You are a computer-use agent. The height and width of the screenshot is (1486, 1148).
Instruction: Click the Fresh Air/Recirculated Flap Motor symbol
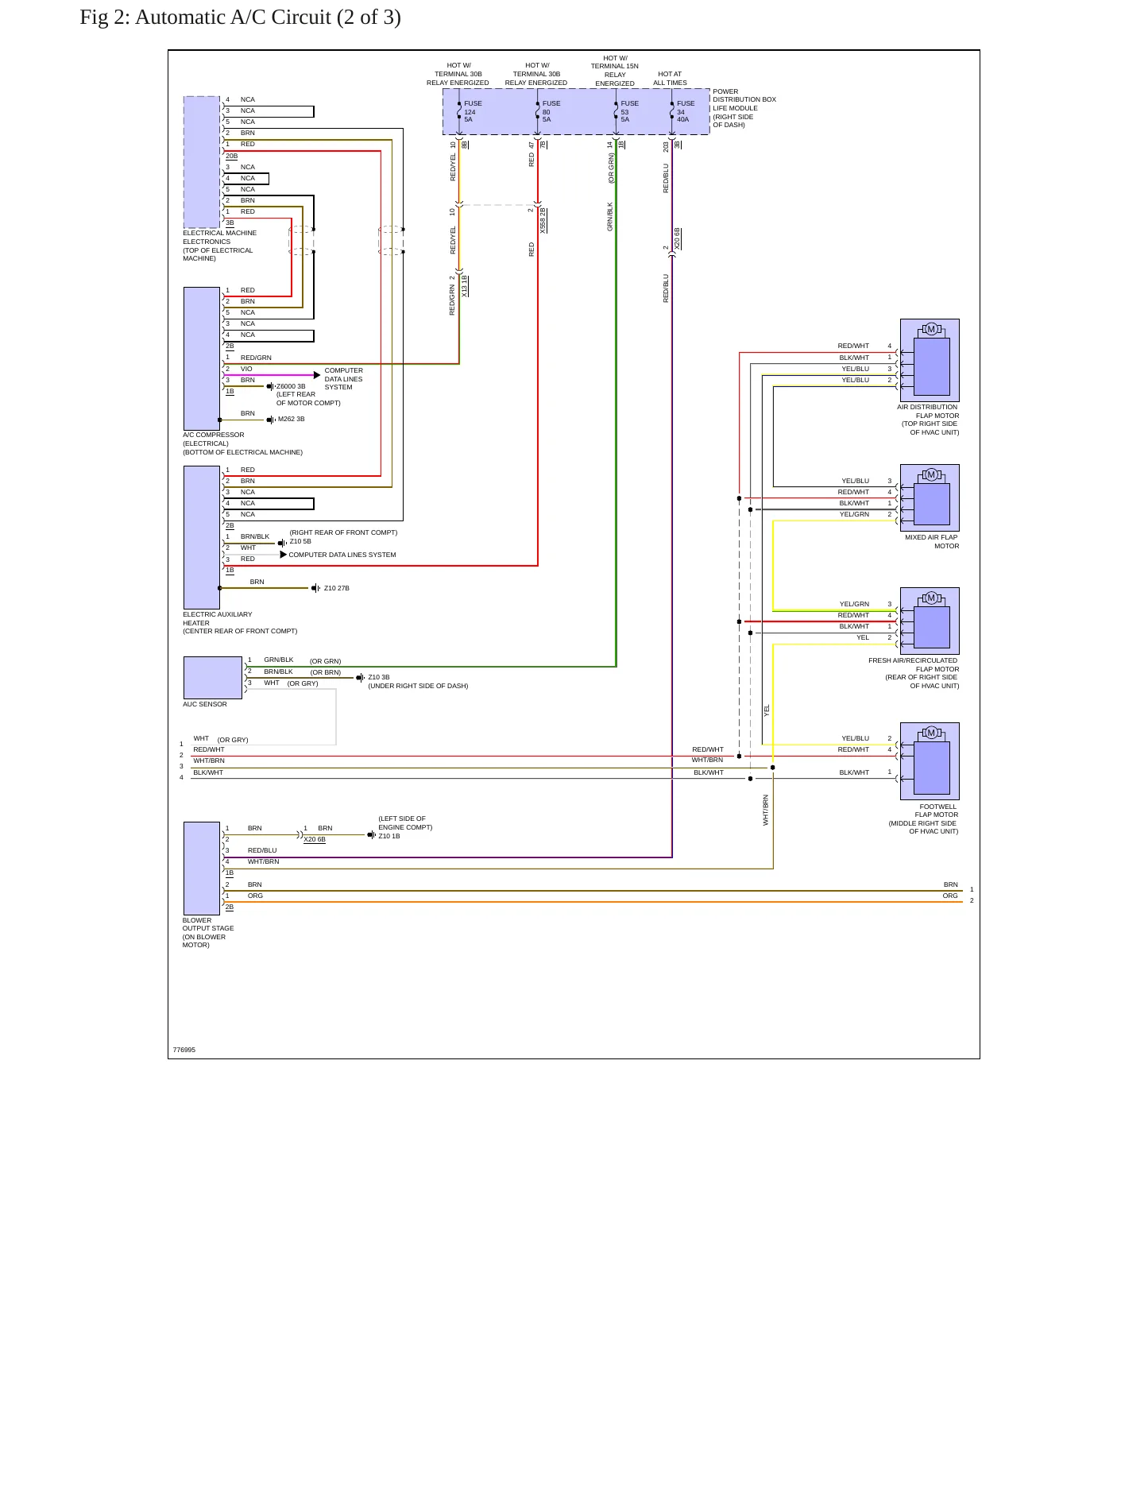(930, 621)
